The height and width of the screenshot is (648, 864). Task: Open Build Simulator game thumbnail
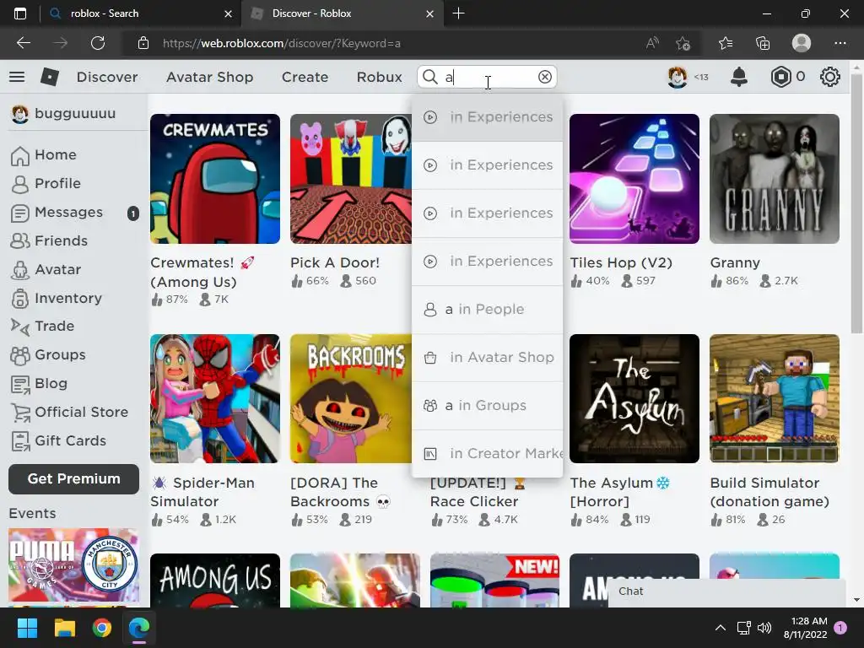(775, 398)
